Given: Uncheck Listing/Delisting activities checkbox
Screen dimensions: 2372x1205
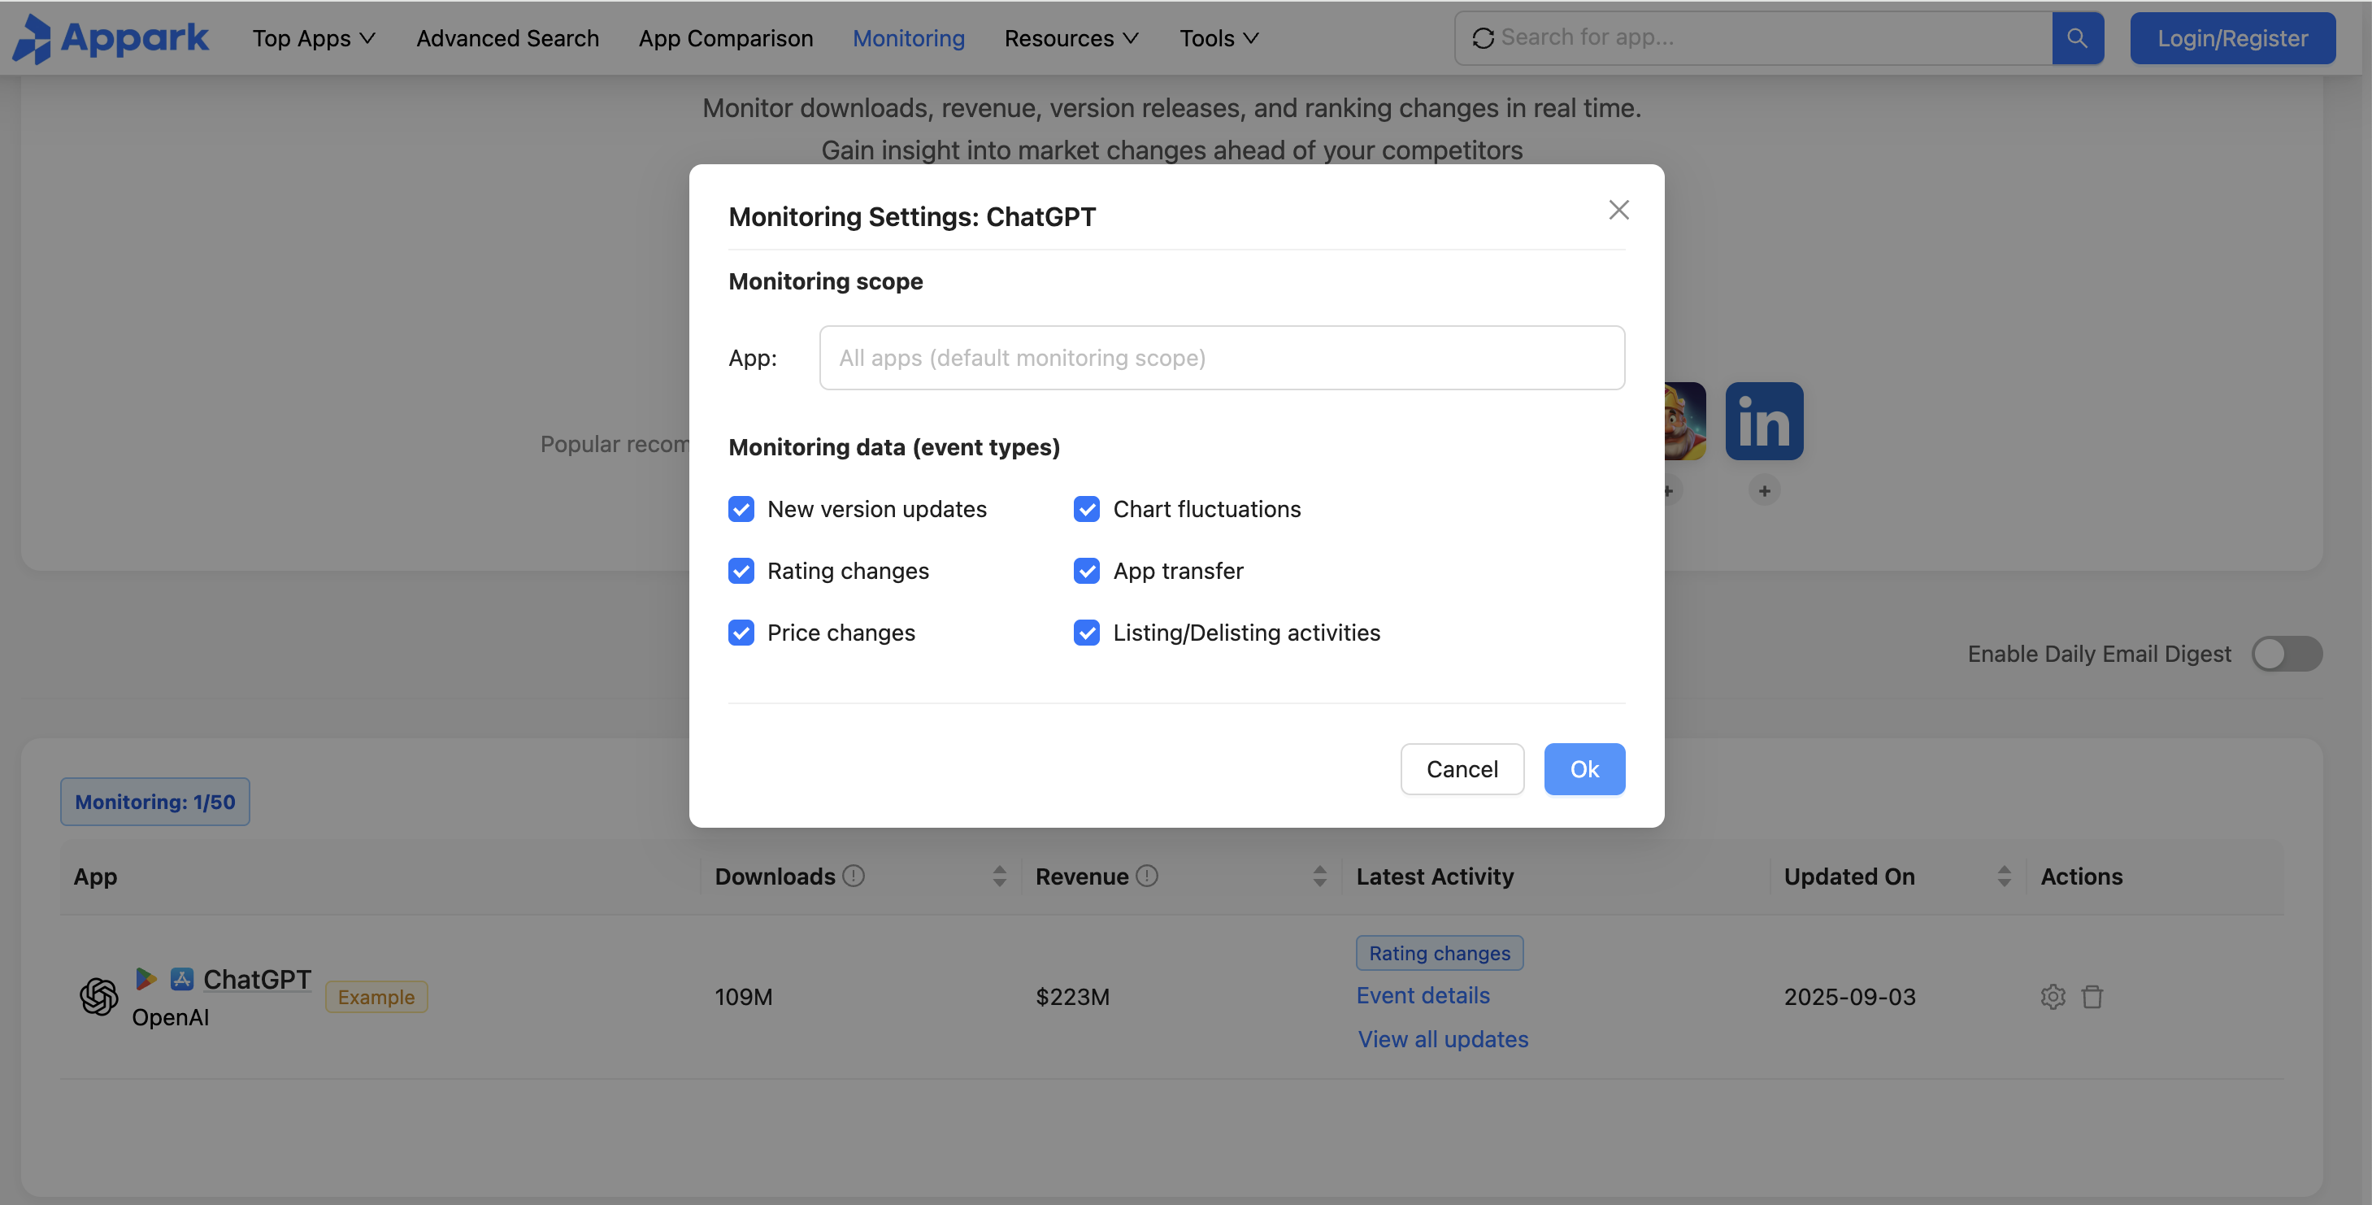Looking at the screenshot, I should (x=1087, y=633).
